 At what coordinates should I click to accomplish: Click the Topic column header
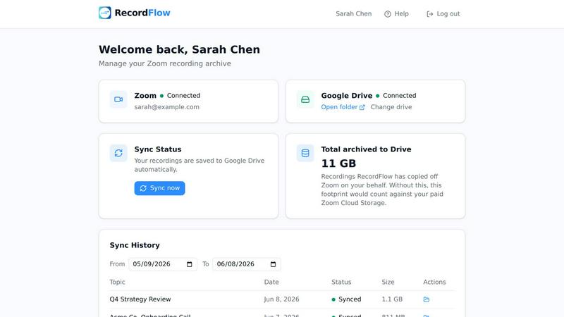117,282
